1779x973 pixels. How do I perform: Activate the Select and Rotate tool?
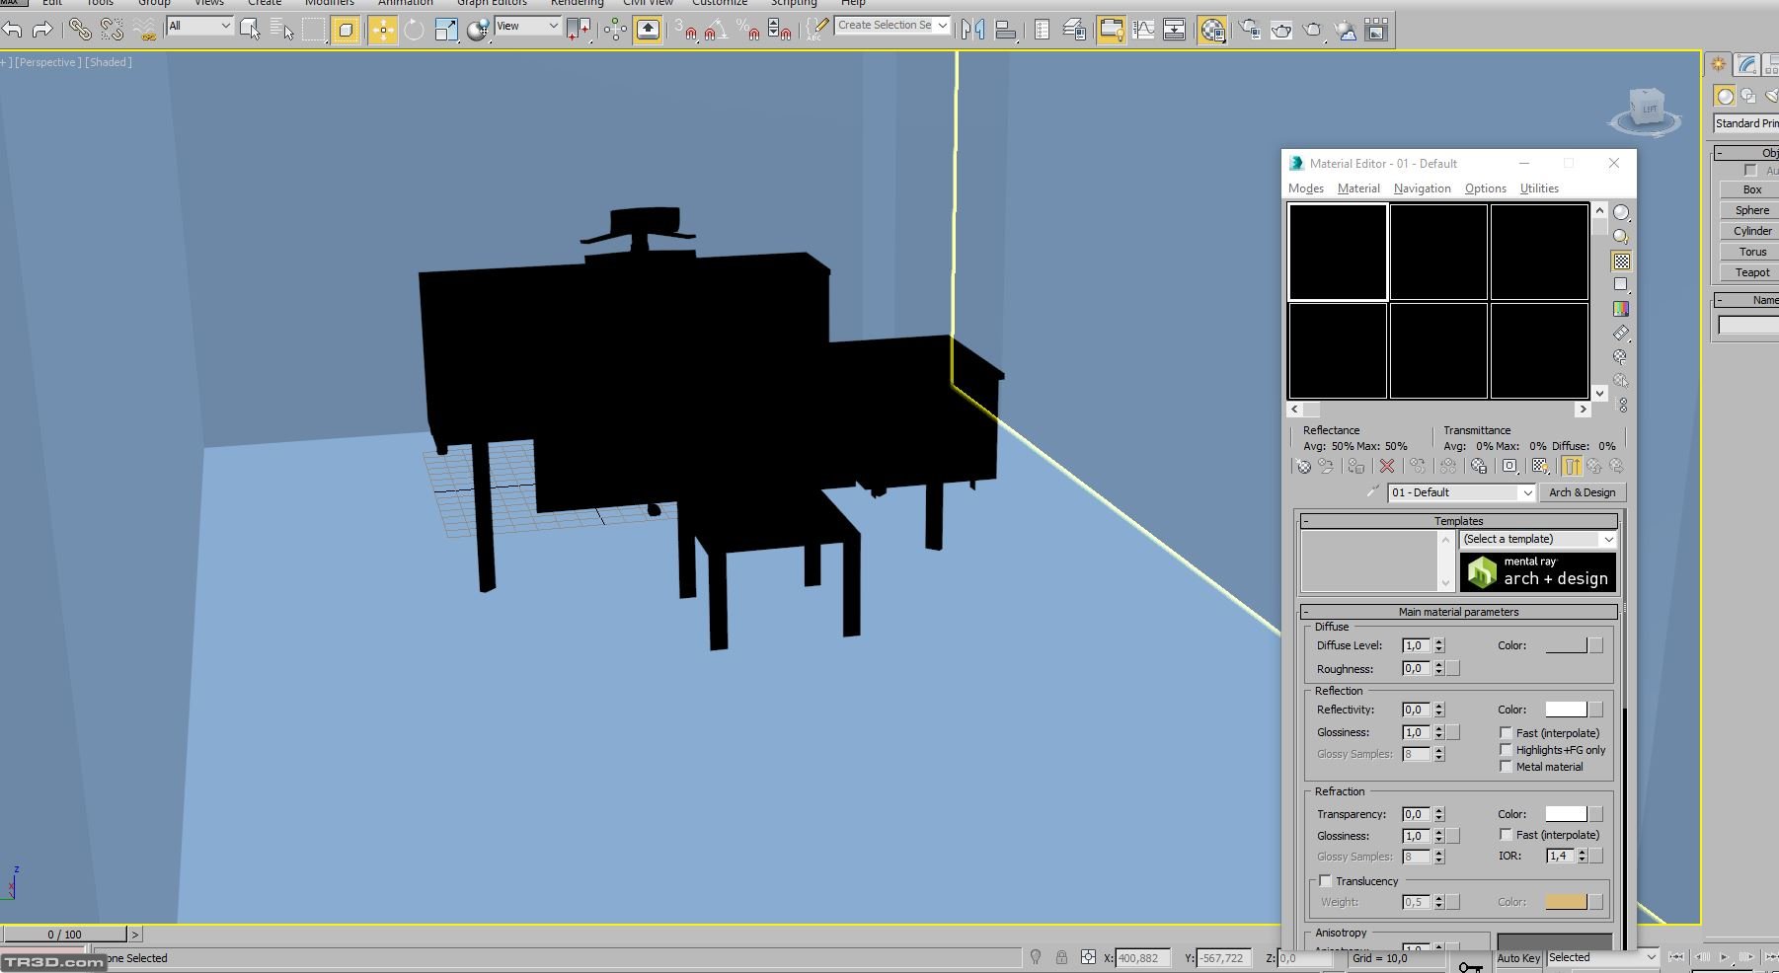click(414, 31)
